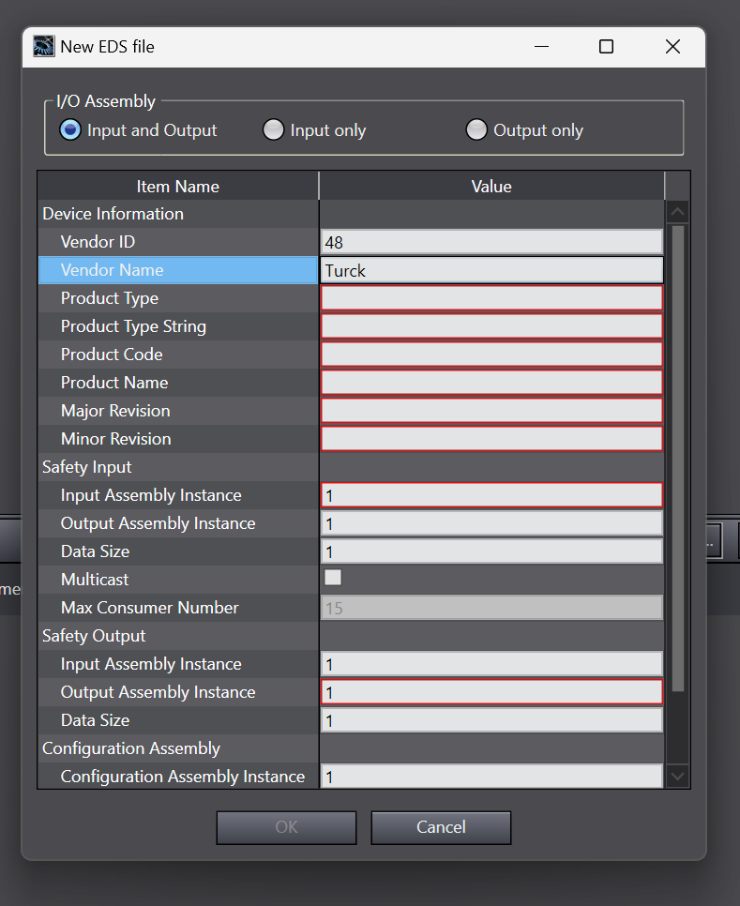Click the Configuration Assembly Instance field
The height and width of the screenshot is (906, 740).
(x=491, y=777)
